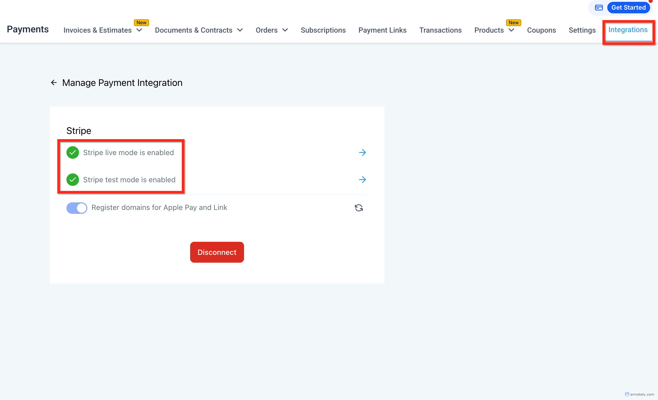Open the Coupons tab
The height and width of the screenshot is (400, 658).
point(541,30)
